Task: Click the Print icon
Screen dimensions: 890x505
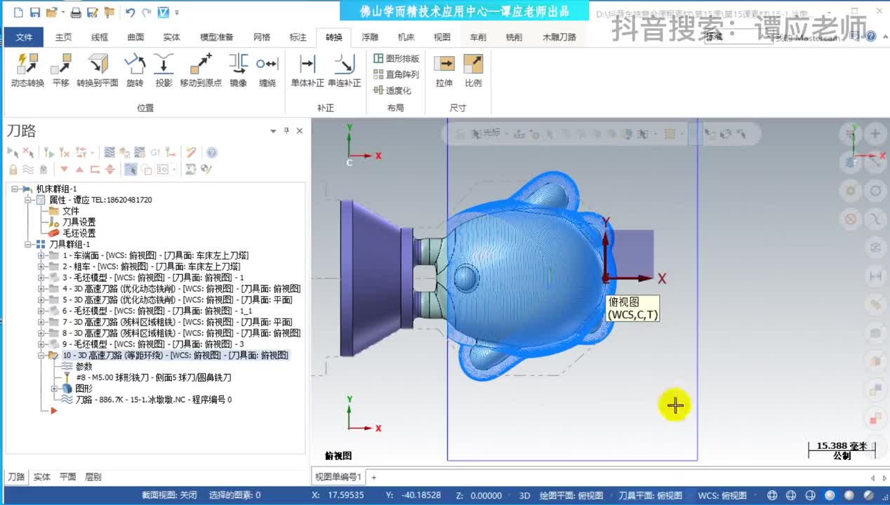Action: pos(76,13)
